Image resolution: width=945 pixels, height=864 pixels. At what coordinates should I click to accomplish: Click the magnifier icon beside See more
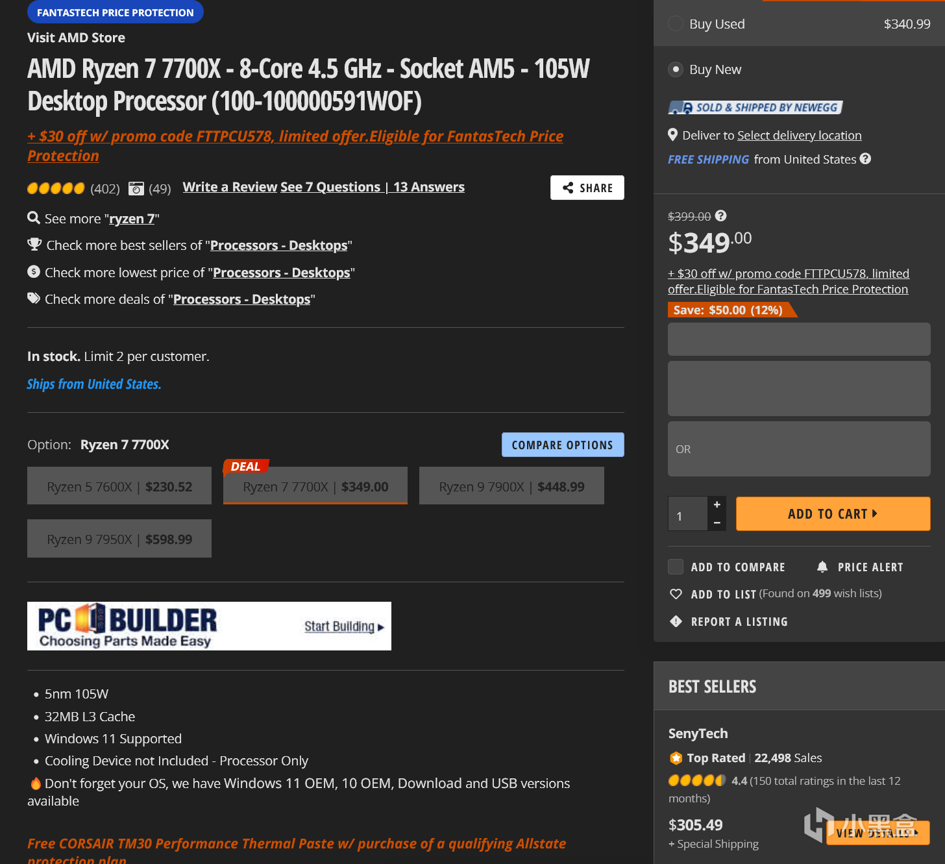(x=34, y=217)
